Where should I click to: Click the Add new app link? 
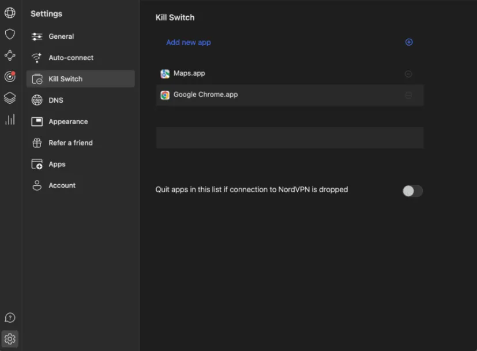click(189, 43)
